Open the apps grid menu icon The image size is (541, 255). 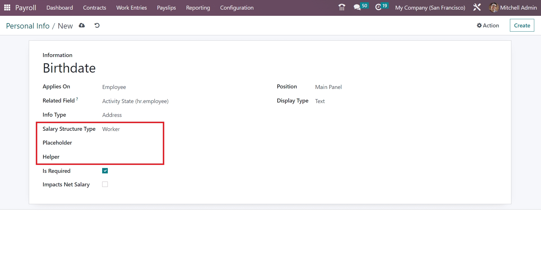tap(7, 8)
